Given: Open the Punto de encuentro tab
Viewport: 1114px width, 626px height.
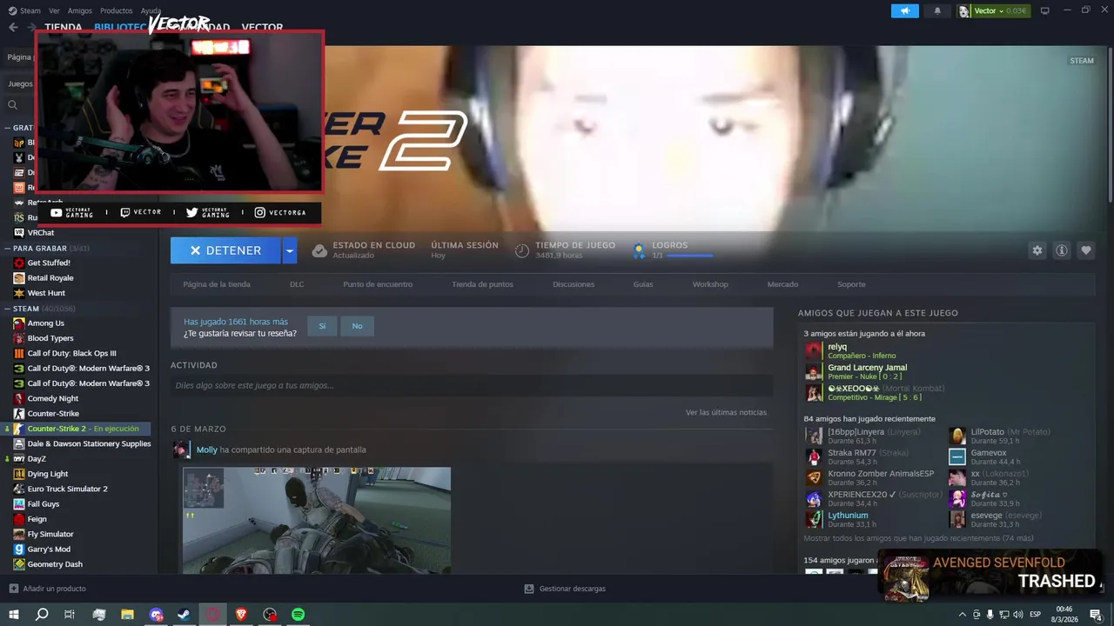Looking at the screenshot, I should tap(378, 284).
